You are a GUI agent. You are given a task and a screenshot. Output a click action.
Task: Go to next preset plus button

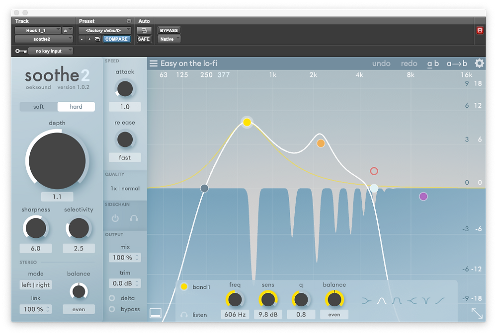89,39
